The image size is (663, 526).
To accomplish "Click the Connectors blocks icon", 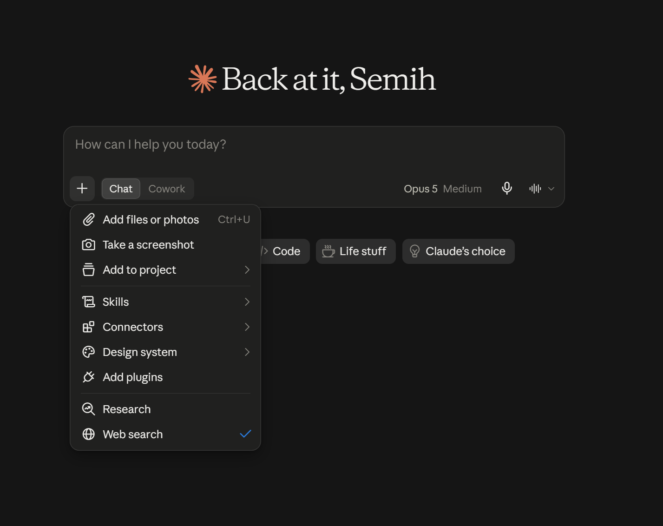I will [89, 327].
